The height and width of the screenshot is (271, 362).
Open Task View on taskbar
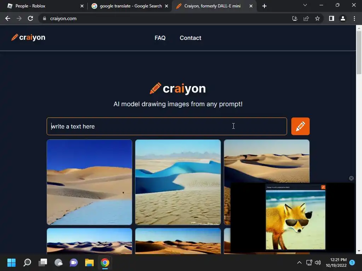pyautogui.click(x=43, y=263)
